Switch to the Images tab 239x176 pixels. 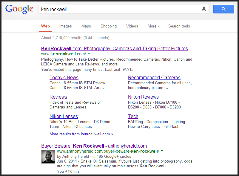[65, 26]
